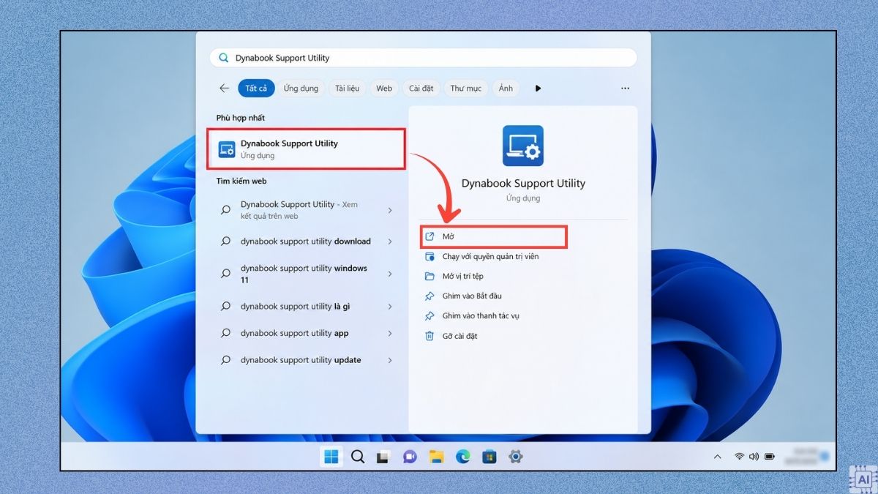This screenshot has width=878, height=494.
Task: Expand chevron for Xem kết quả trên web
Action: (x=390, y=210)
